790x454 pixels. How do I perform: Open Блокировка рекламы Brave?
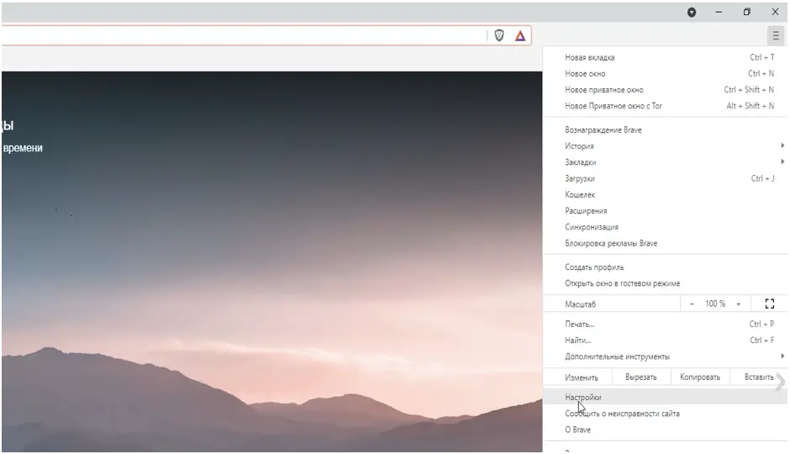[x=665, y=243]
